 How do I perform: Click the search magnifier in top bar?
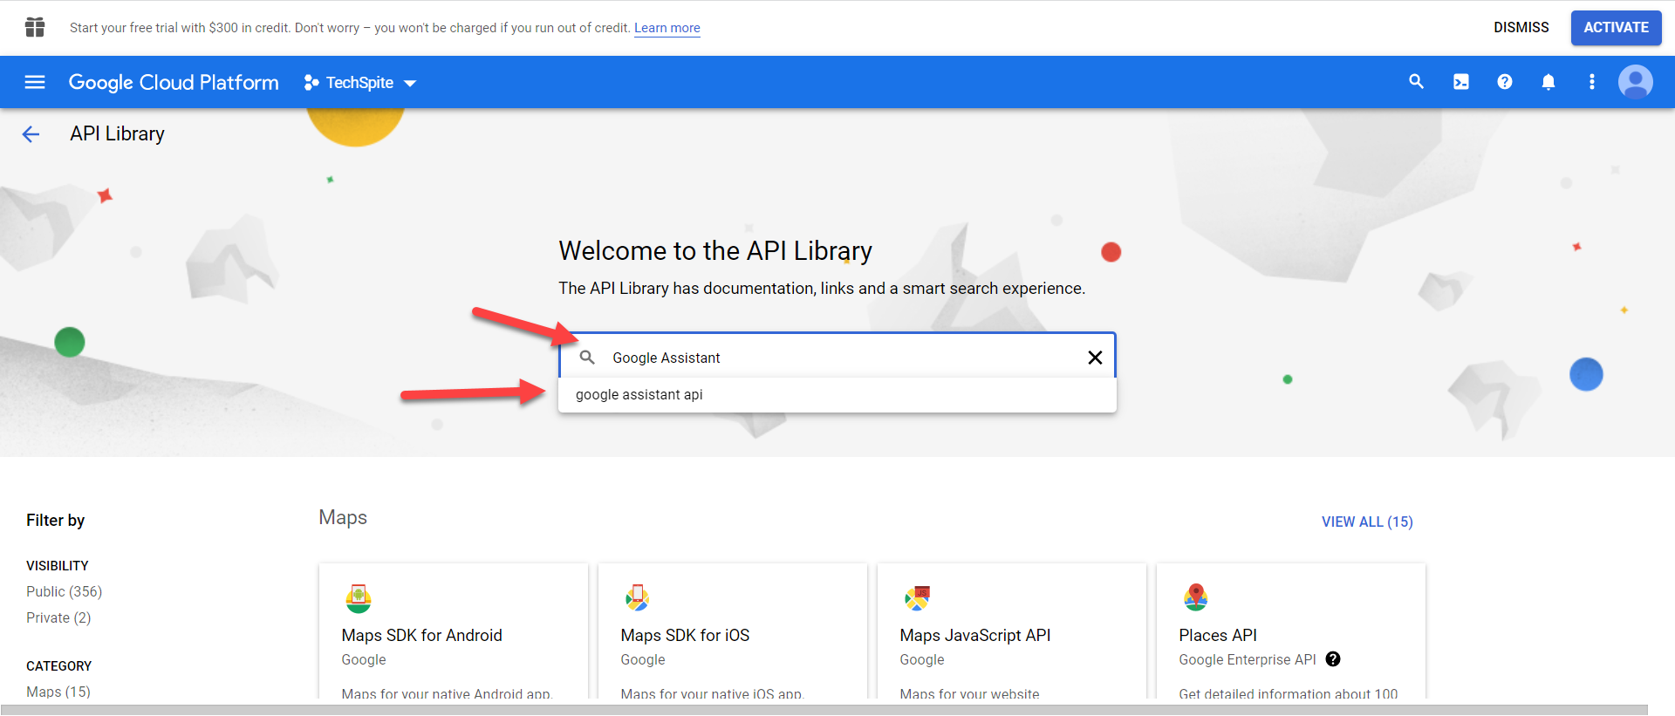pos(1416,82)
